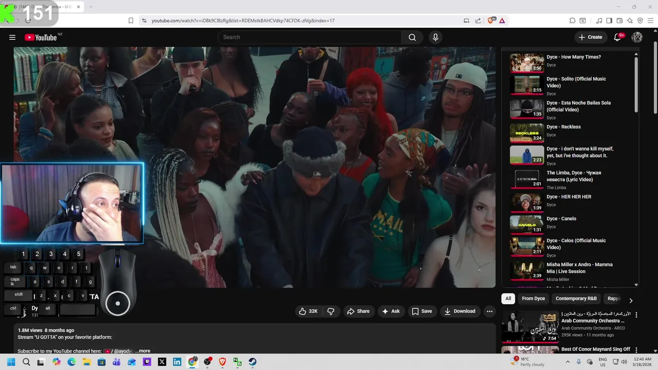Open LinkedIn taskbar icon
Image resolution: width=658 pixels, height=370 pixels.
tap(177, 362)
